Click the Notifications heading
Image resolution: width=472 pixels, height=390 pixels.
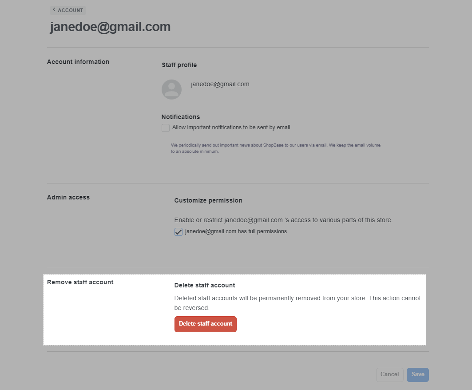pos(181,117)
